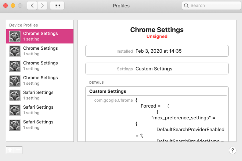The image size is (242, 161).
Task: Click the Chrome Settings heading in the detail pane
Action: tap(157, 30)
